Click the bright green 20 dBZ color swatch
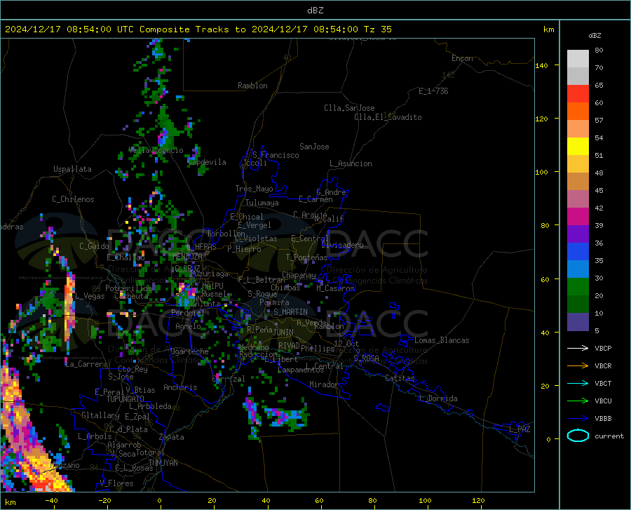 [578, 287]
